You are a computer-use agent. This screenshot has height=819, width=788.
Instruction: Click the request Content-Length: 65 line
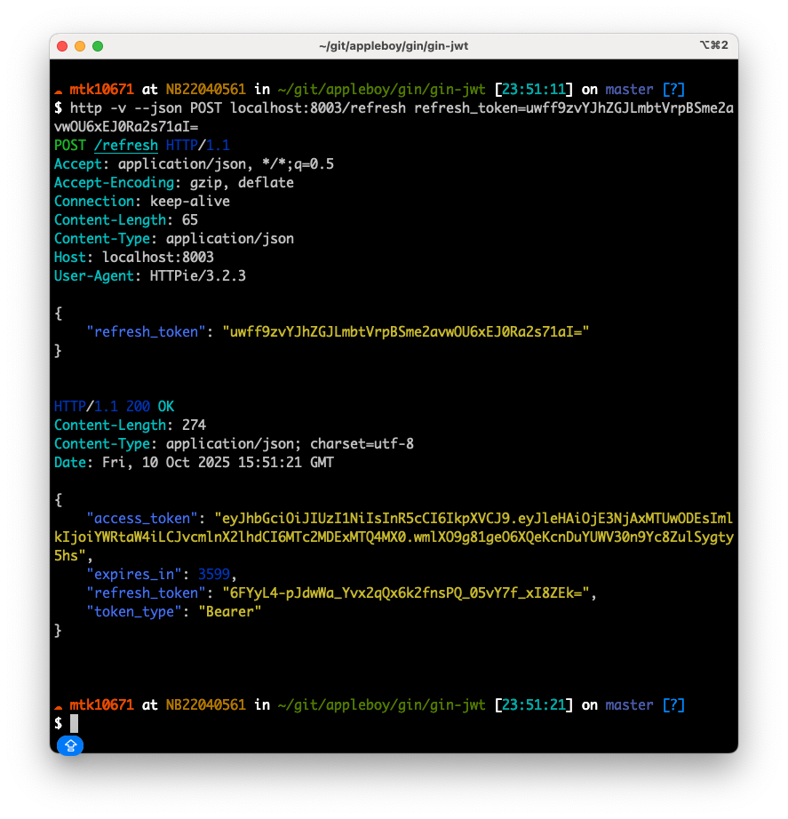click(x=126, y=220)
